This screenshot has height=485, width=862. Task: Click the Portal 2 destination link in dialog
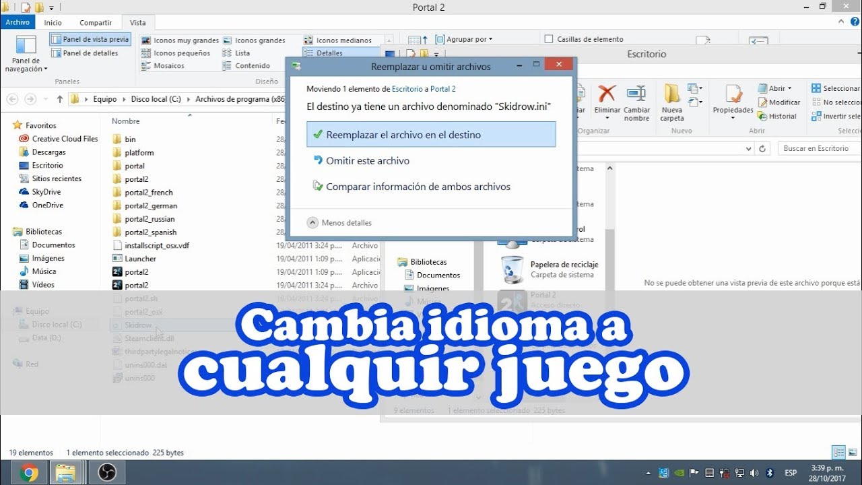[x=443, y=89]
